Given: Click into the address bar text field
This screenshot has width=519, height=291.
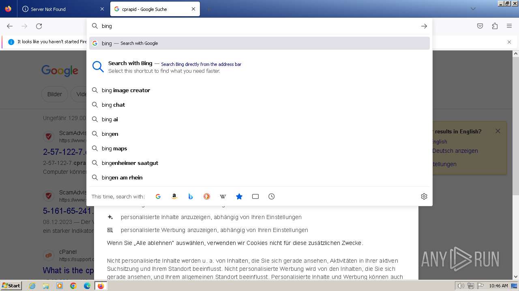Looking at the screenshot, I should [259, 26].
